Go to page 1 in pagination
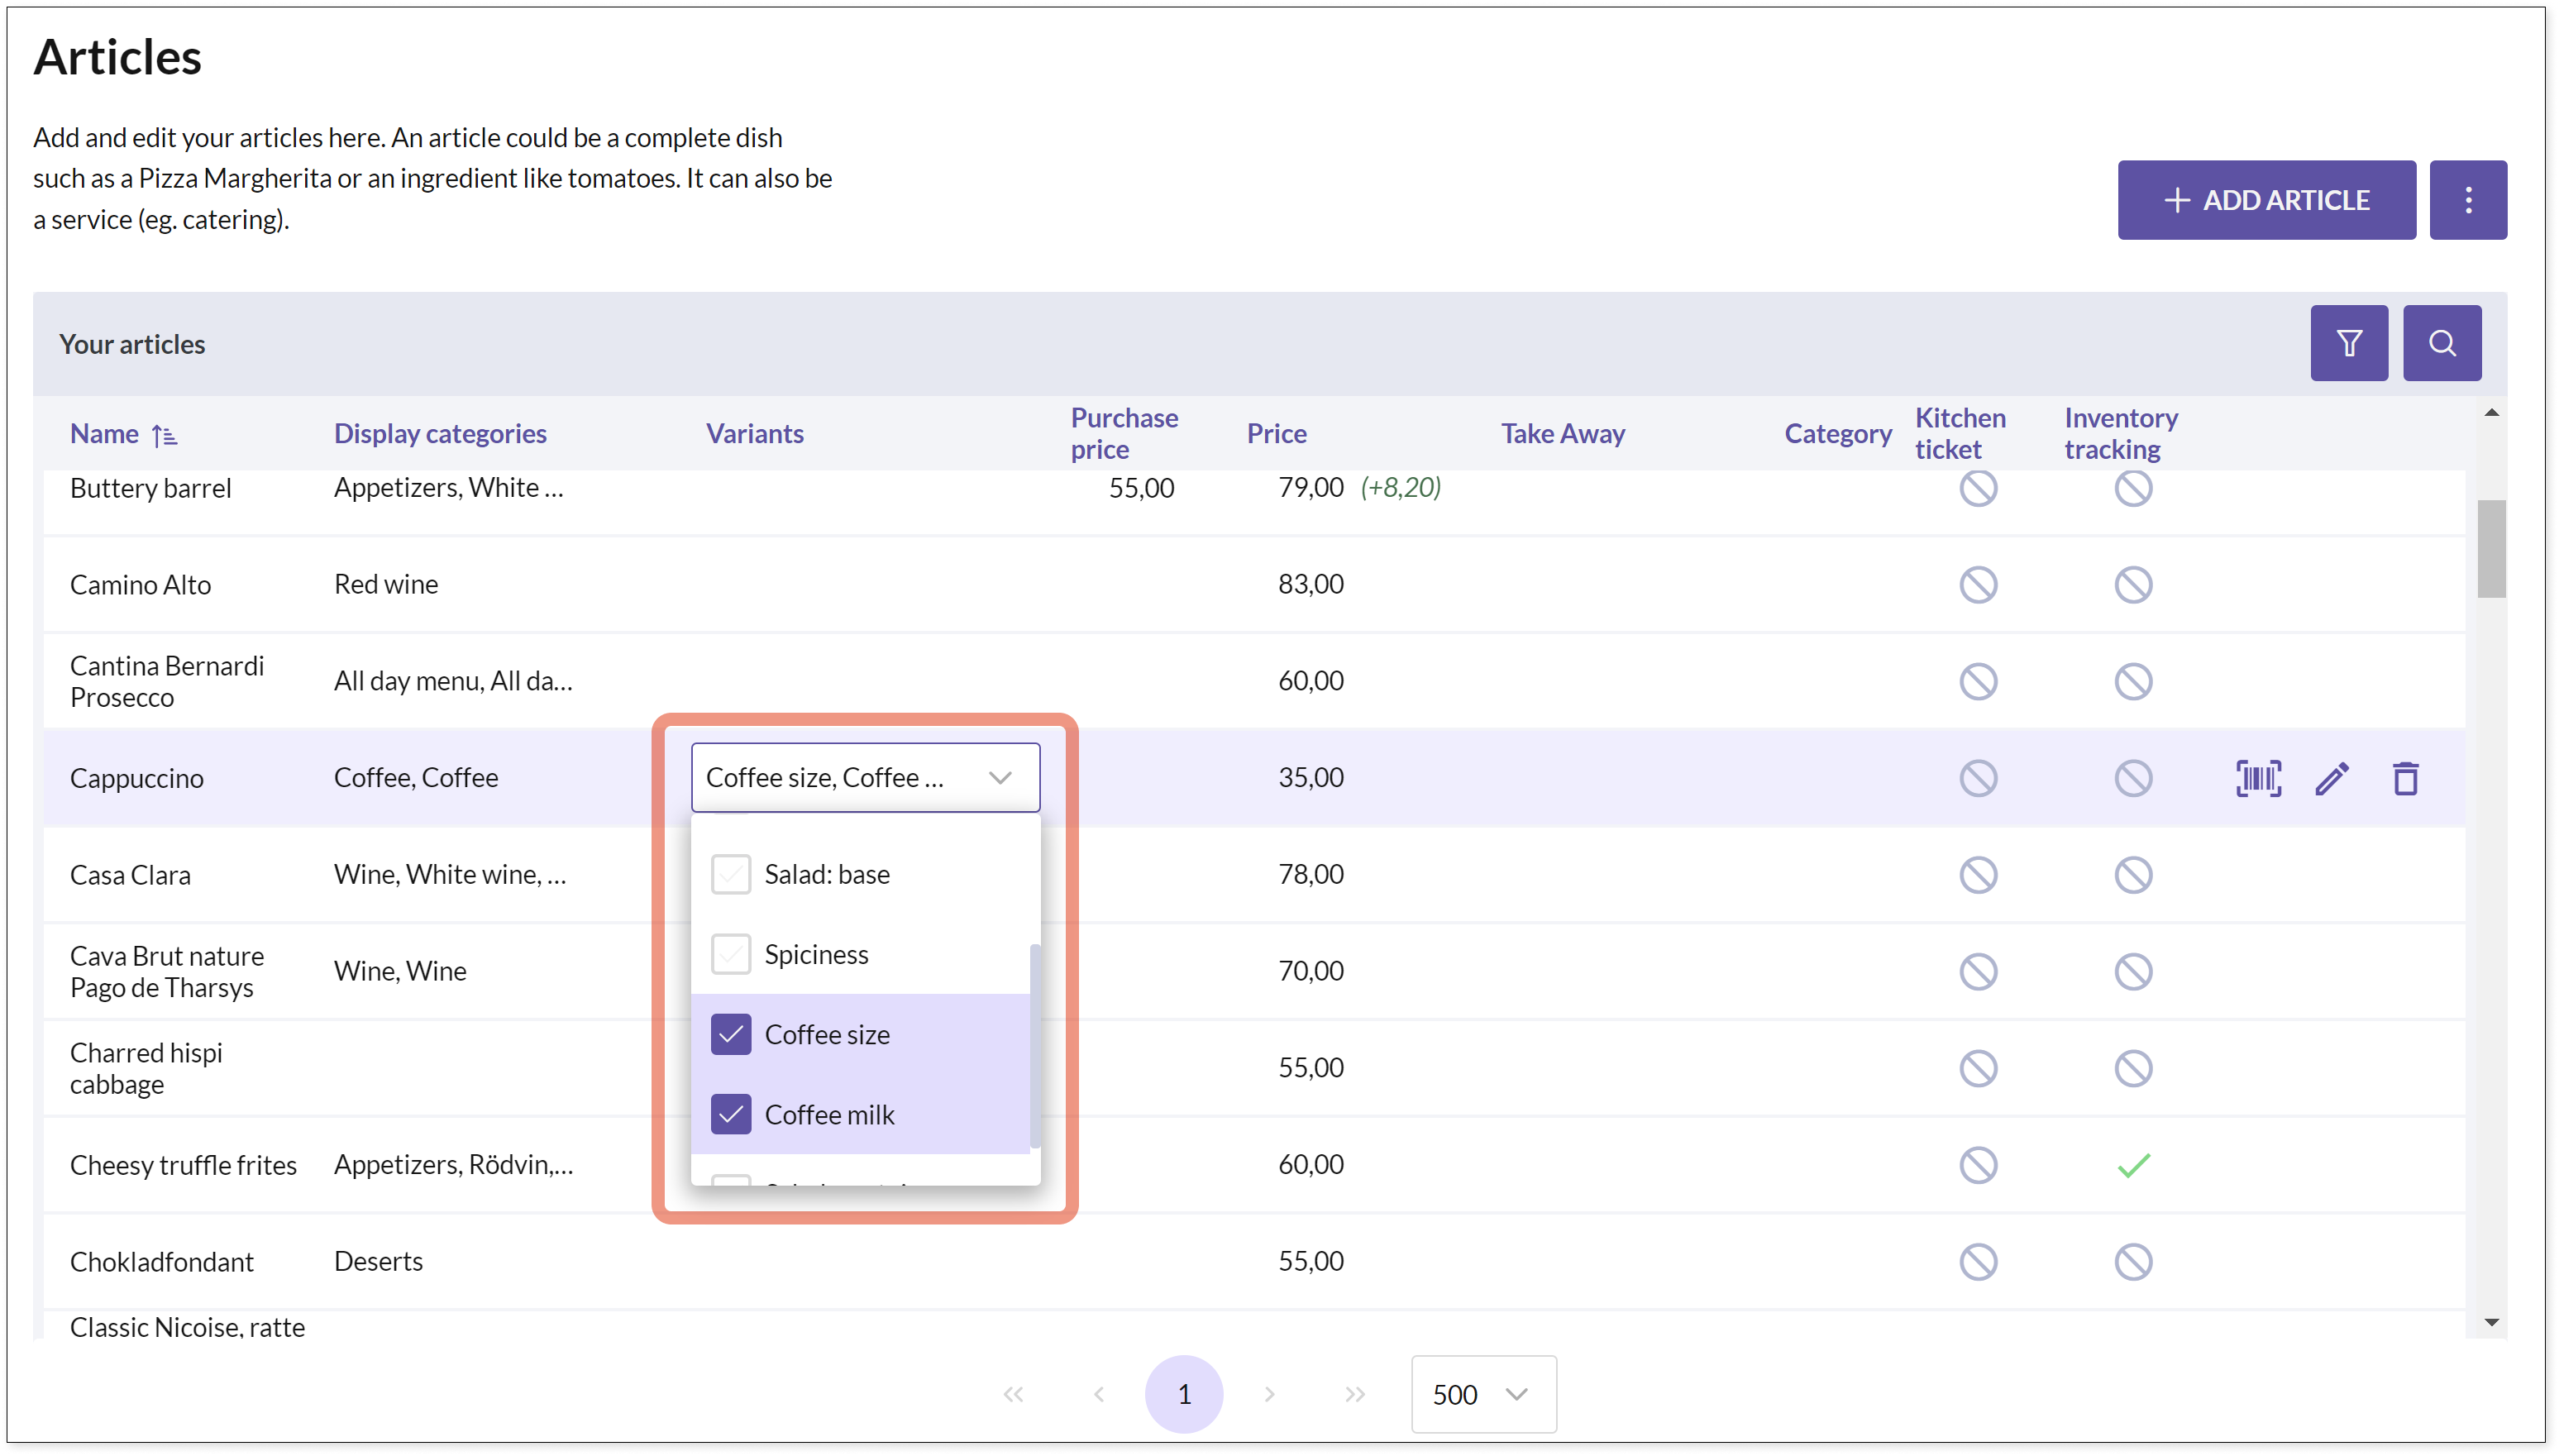Image resolution: width=2559 pixels, height=1456 pixels. pyautogui.click(x=1183, y=1394)
